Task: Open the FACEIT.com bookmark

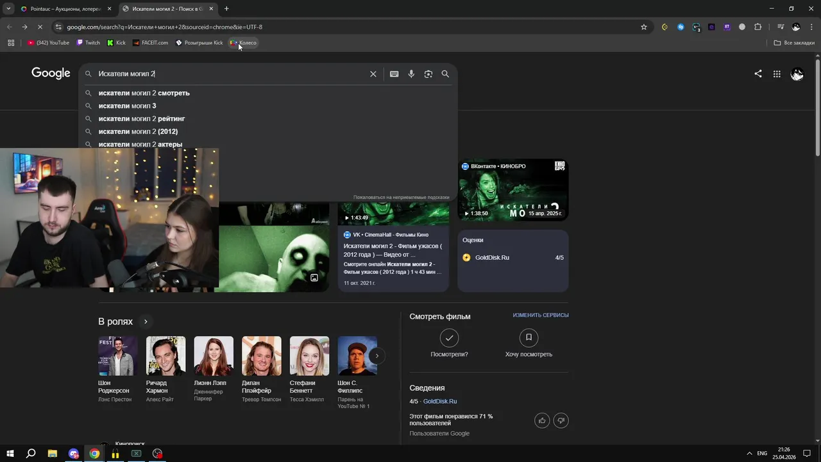Action: 150,43
